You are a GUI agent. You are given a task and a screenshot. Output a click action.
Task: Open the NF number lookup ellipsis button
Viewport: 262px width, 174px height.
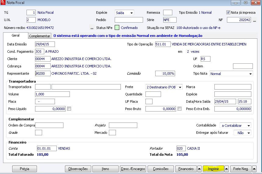point(254,20)
